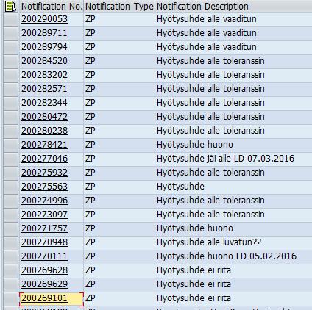The height and width of the screenshot is (310, 312).
Task: Click the Notification Type column header
Action: (119, 7)
